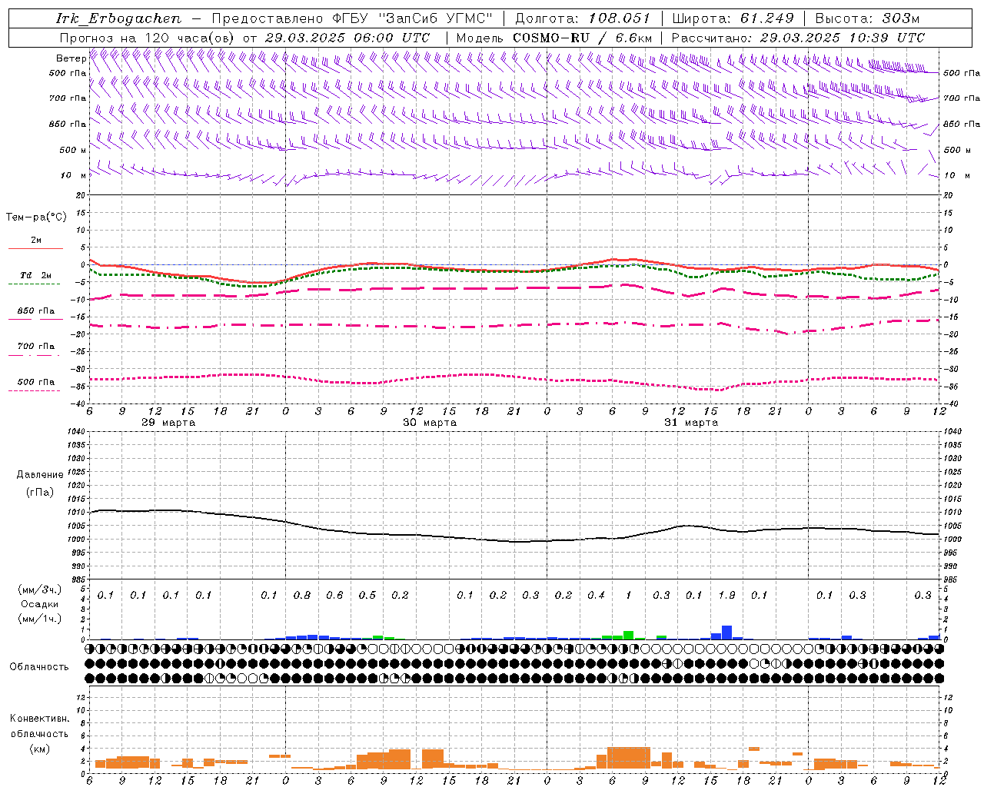Image resolution: width=984 pixels, height=787 pixels.
Task: Click the precipitation value '0.6'
Action: point(334,595)
